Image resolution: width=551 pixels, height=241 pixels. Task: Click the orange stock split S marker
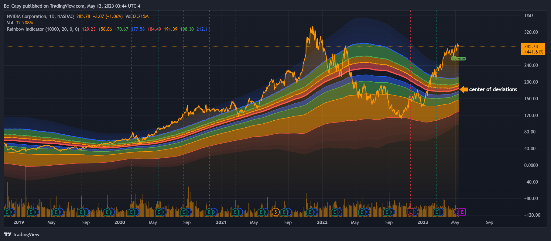(275, 212)
